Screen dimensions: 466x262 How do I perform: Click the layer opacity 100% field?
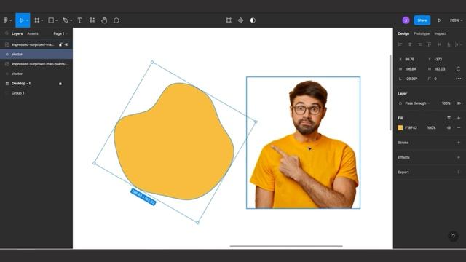pyautogui.click(x=446, y=103)
